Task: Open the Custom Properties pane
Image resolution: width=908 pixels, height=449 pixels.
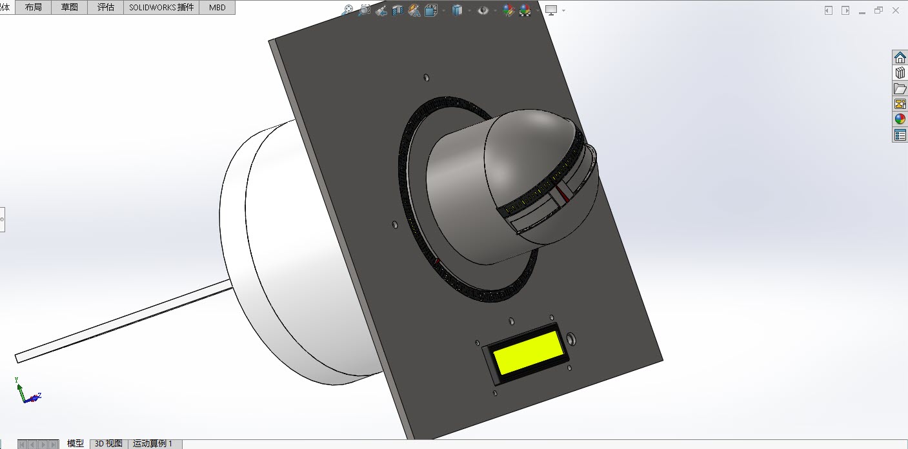Action: tap(900, 135)
